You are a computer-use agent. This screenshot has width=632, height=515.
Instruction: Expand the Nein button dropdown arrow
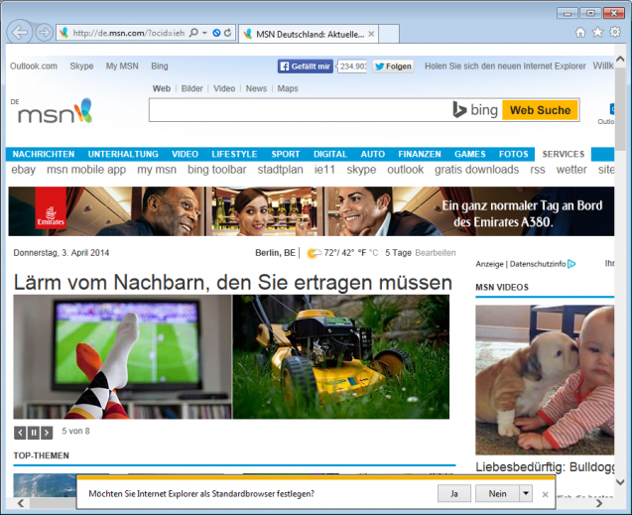526,493
